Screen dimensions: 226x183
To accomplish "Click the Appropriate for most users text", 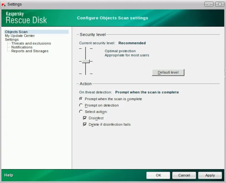I will tap(127, 55).
